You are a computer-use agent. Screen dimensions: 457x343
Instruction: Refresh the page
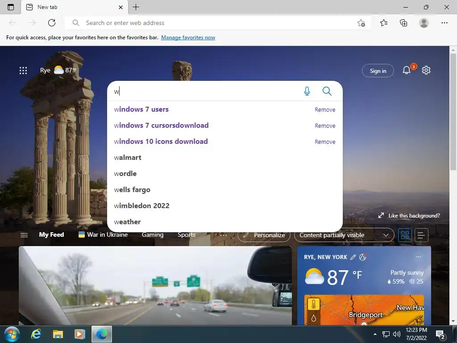point(52,23)
